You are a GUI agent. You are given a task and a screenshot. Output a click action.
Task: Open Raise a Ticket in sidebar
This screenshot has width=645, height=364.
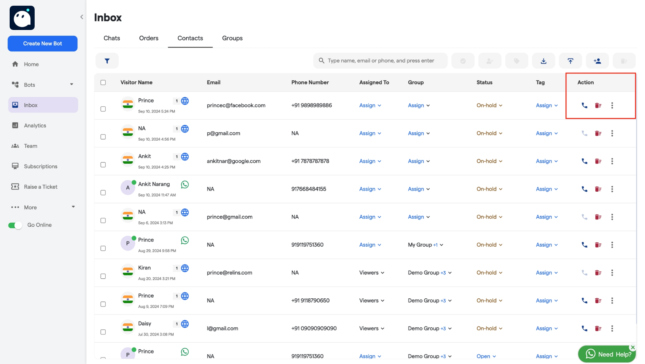(41, 187)
